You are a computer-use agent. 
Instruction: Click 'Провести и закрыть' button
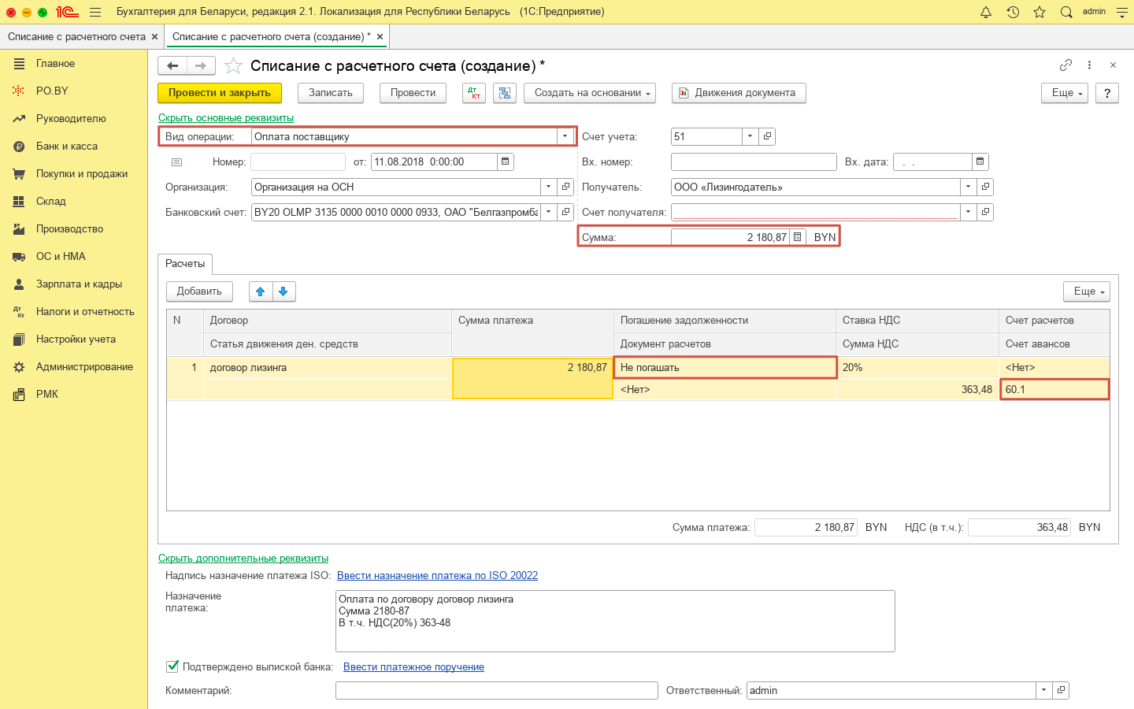pos(220,93)
